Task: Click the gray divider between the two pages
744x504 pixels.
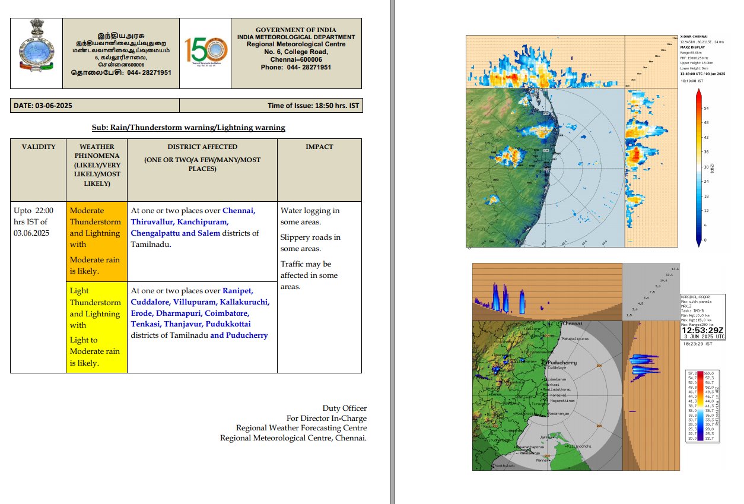Action: pos(392,252)
